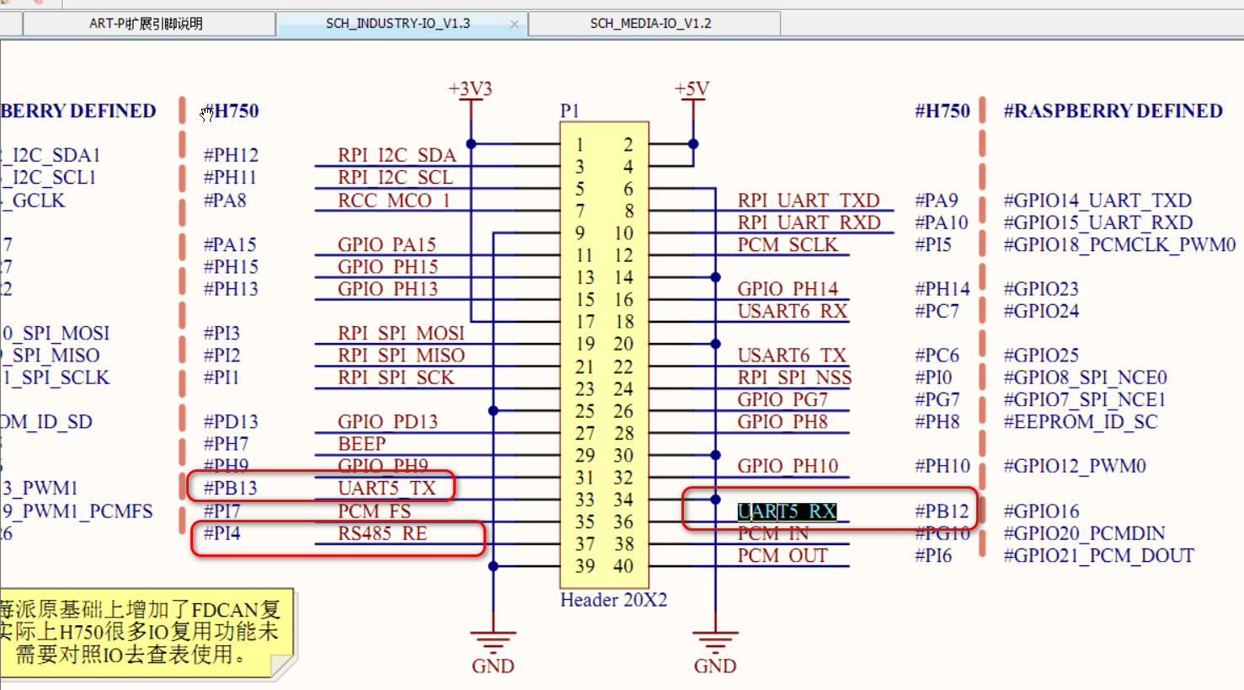Viewport: 1244px width, 690px height.
Task: Click the PCM_SCLK net label
Action: click(x=788, y=245)
